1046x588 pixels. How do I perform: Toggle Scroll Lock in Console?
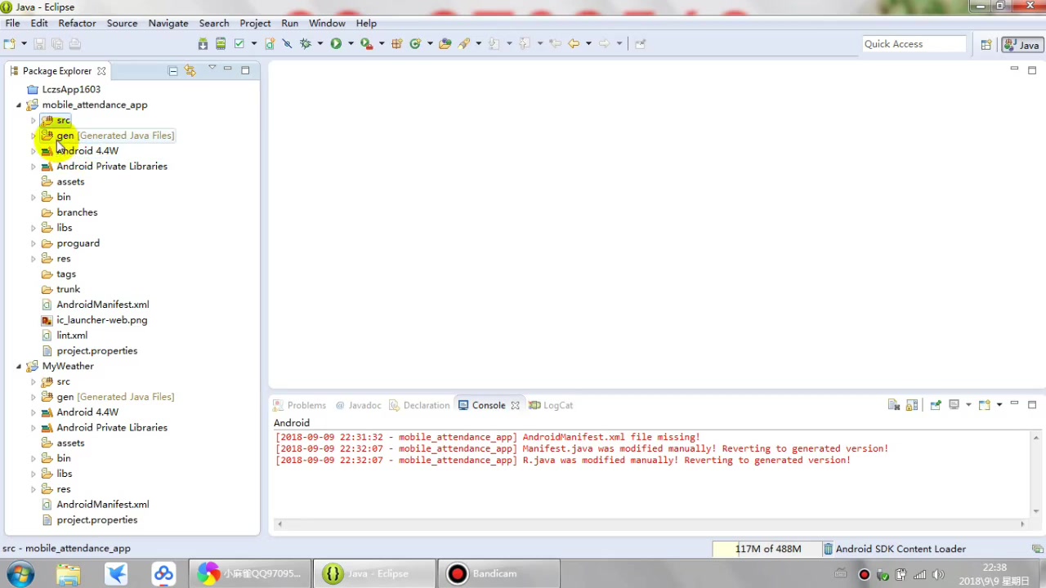pyautogui.click(x=912, y=405)
